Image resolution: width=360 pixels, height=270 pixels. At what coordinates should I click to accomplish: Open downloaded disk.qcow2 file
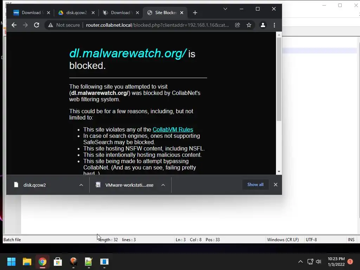pyautogui.click(x=34, y=185)
